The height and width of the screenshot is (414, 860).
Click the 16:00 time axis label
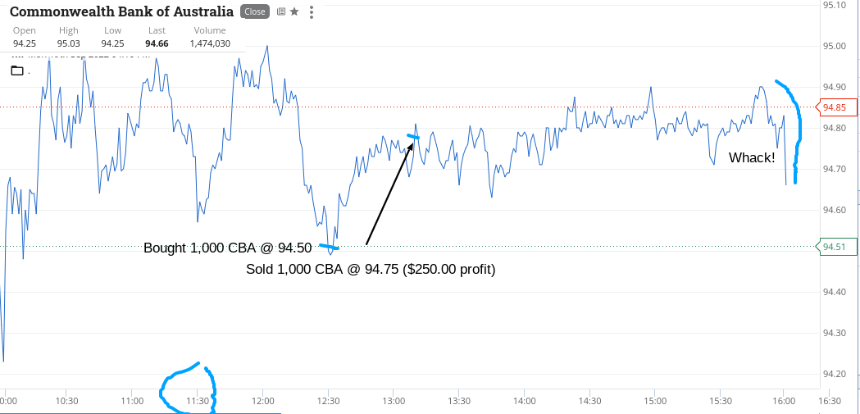coord(784,400)
